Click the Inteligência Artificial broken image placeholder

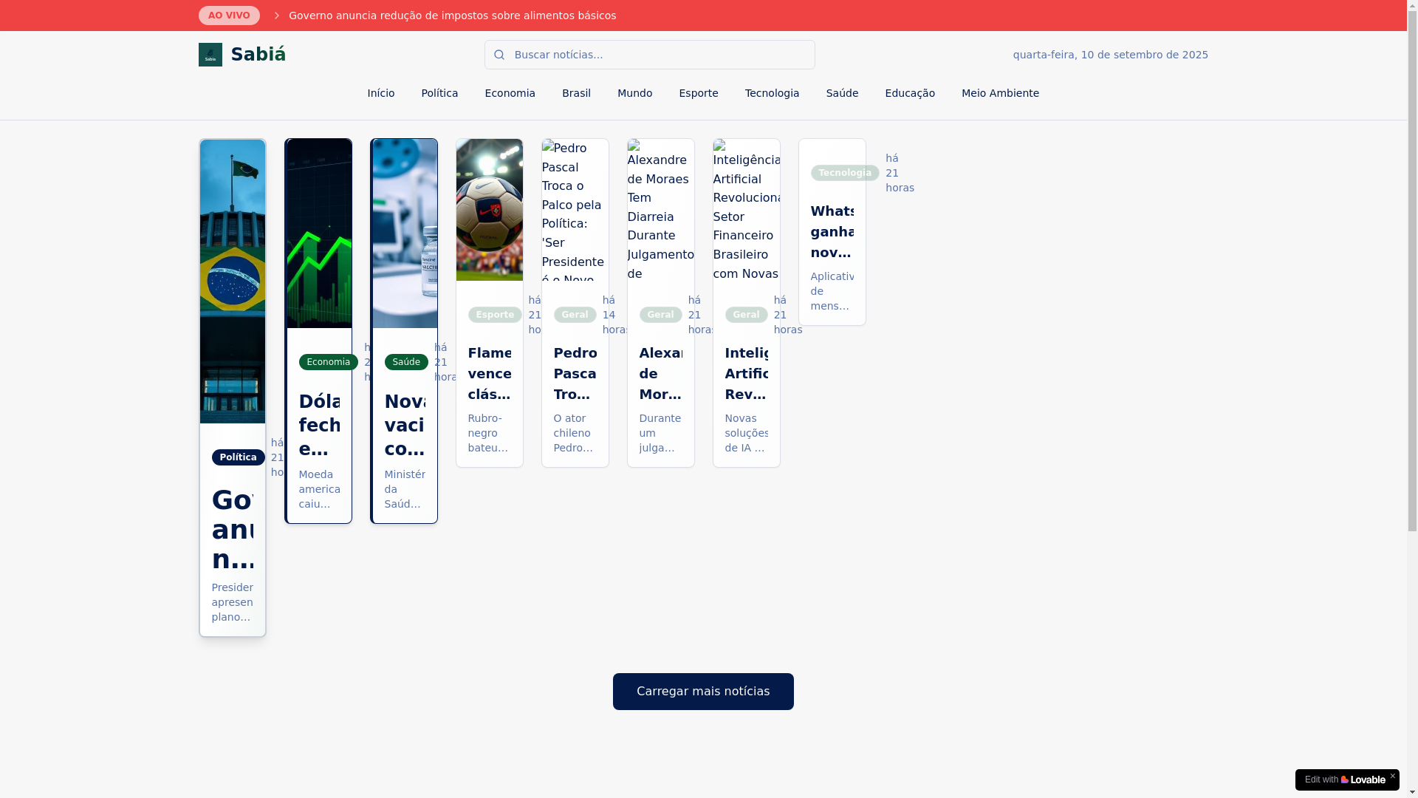tap(747, 210)
